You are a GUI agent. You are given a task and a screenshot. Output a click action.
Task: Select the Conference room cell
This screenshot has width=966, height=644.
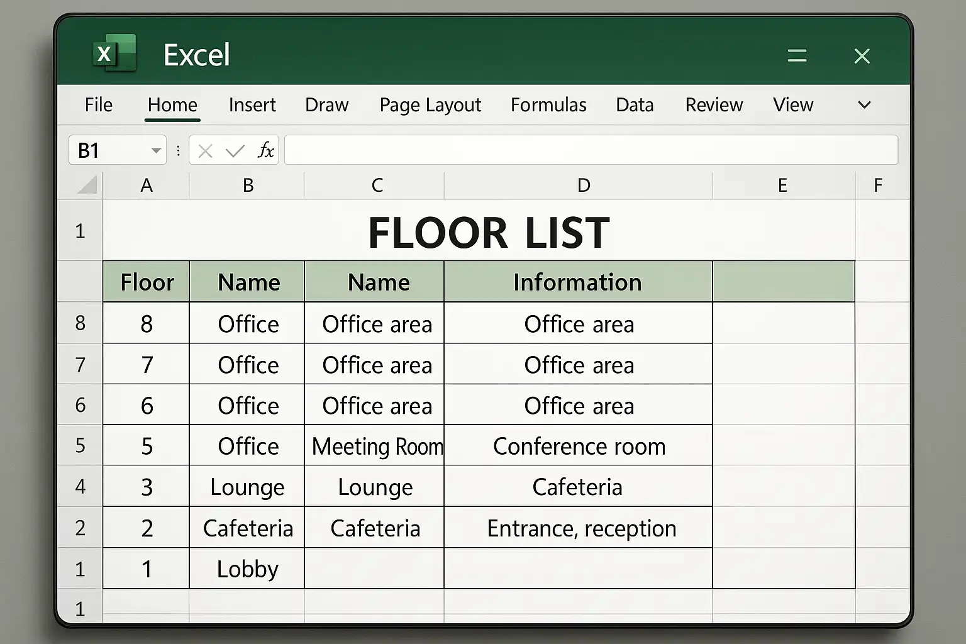pos(579,447)
